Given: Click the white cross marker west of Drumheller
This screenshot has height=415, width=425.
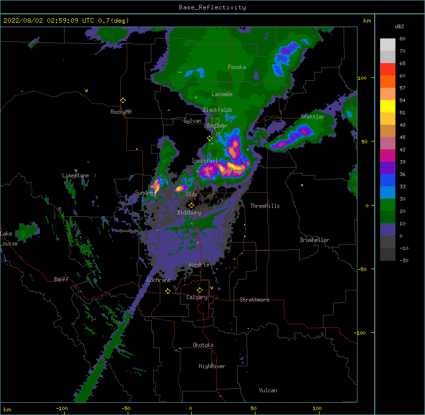Looking at the screenshot, I should [302, 185].
